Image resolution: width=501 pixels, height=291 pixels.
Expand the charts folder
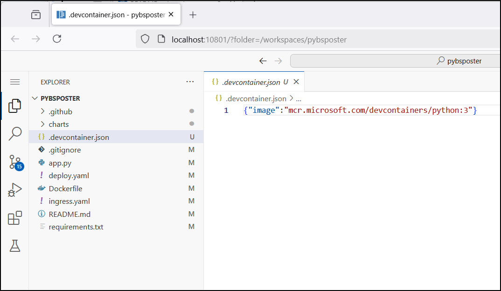[58, 124]
